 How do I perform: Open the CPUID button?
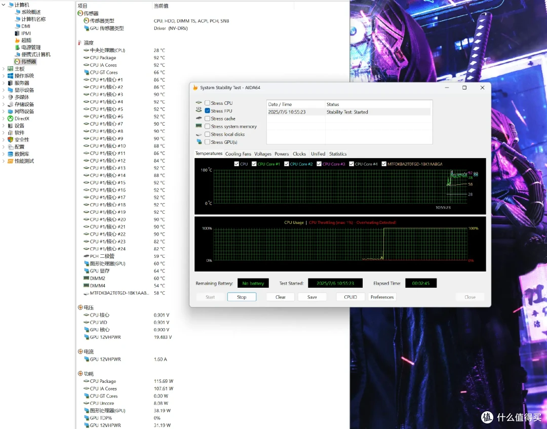coord(350,297)
